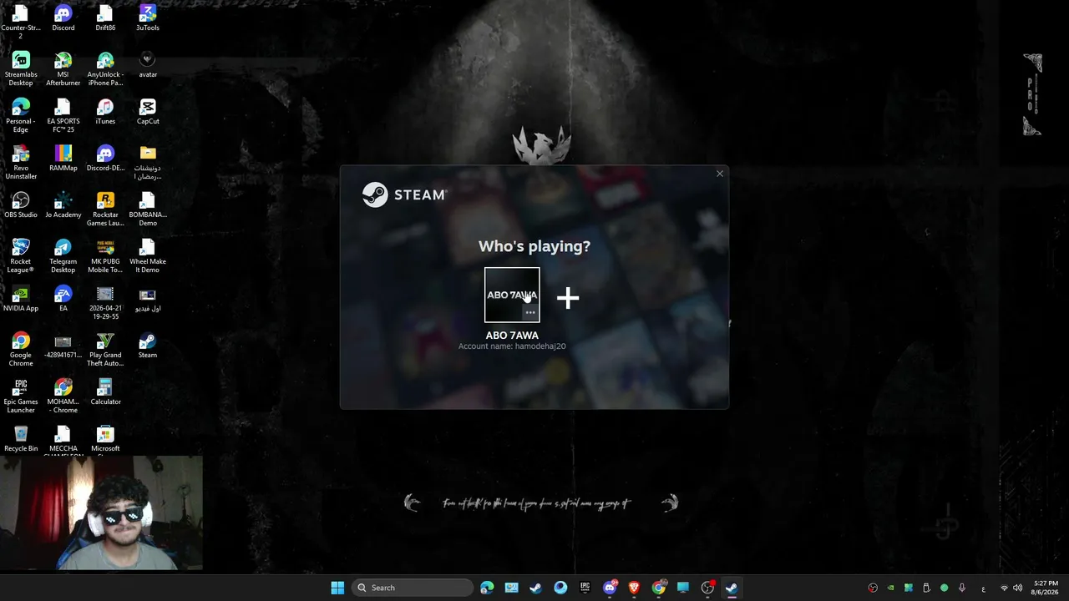Image resolution: width=1069 pixels, height=601 pixels.
Task: Open BOMBANA Demo desktop shortcut
Action: 148,210
